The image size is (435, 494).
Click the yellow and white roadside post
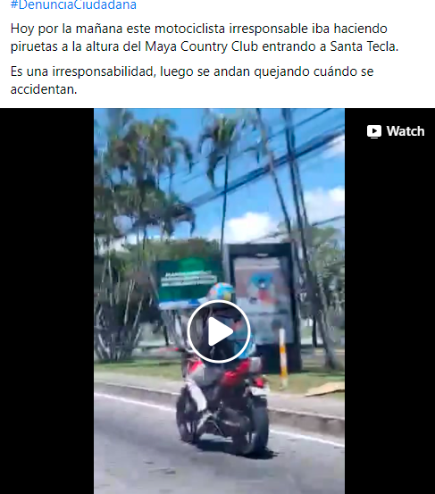point(283,357)
